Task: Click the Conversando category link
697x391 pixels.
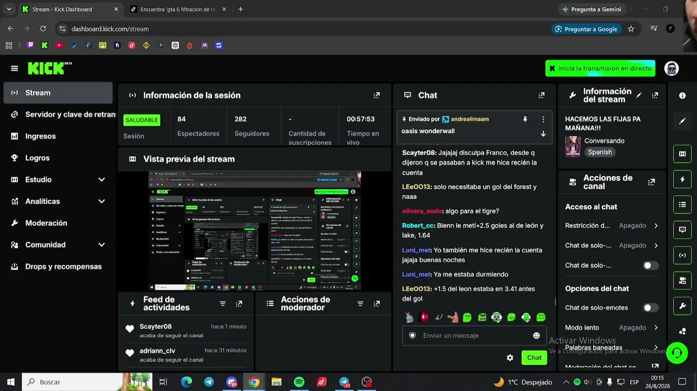Action: (604, 141)
